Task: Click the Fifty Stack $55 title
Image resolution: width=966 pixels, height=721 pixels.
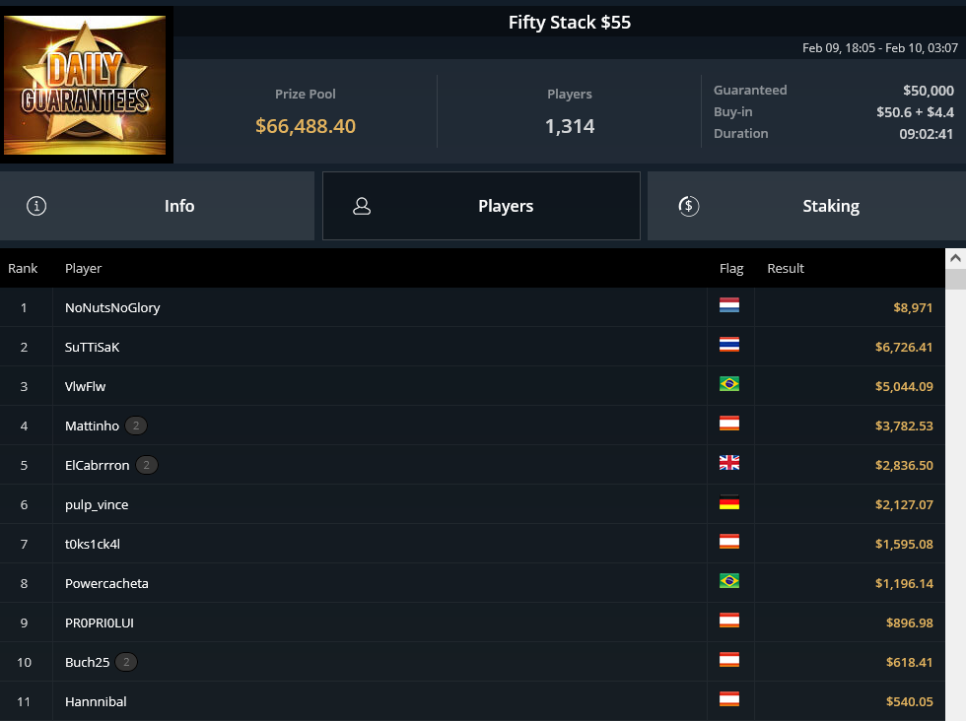Action: (570, 23)
